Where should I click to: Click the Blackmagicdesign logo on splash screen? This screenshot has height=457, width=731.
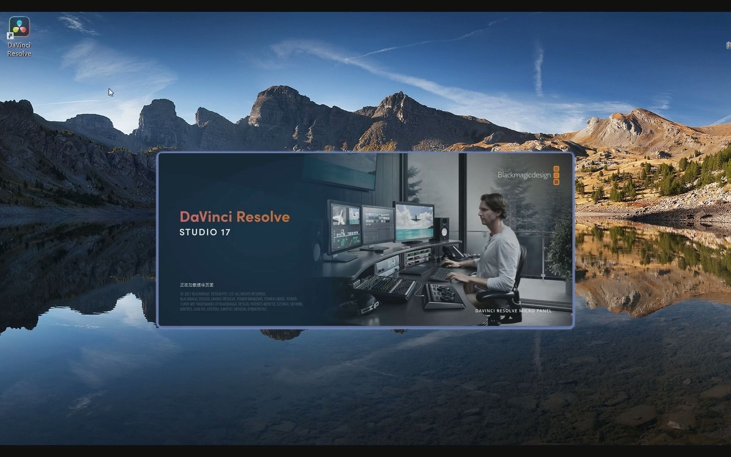528,175
